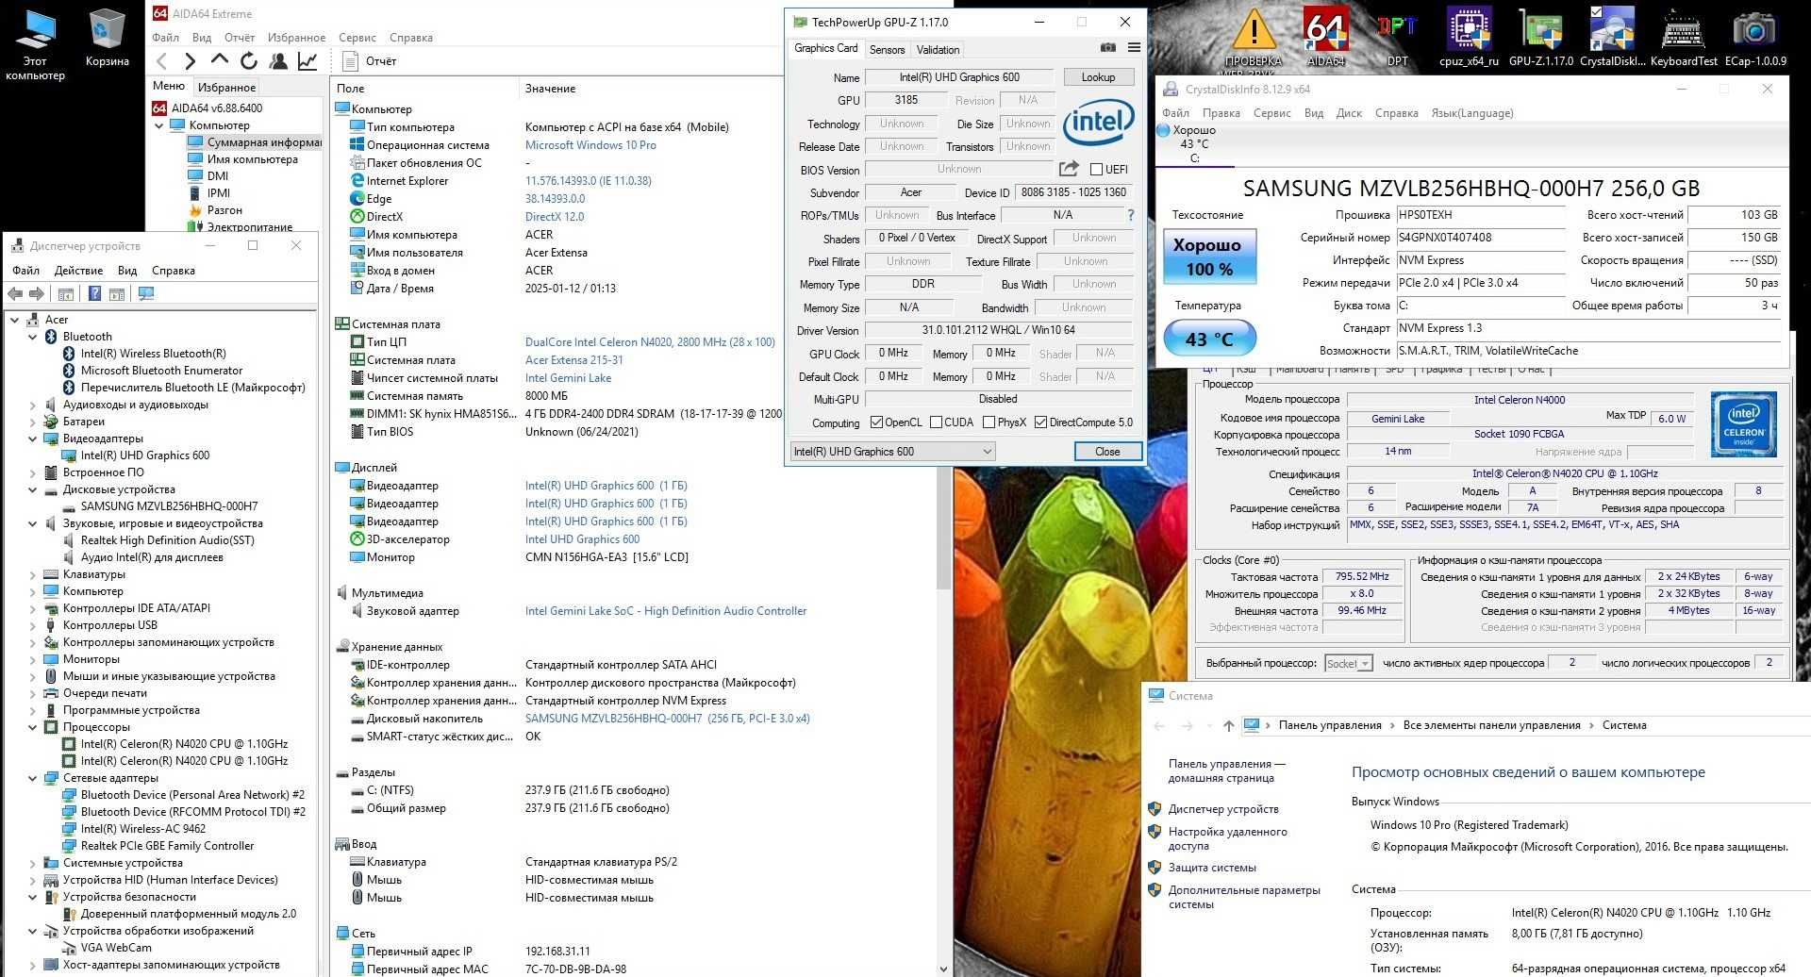
Task: Open Отчёт menu in AIDA64
Action: (x=240, y=38)
